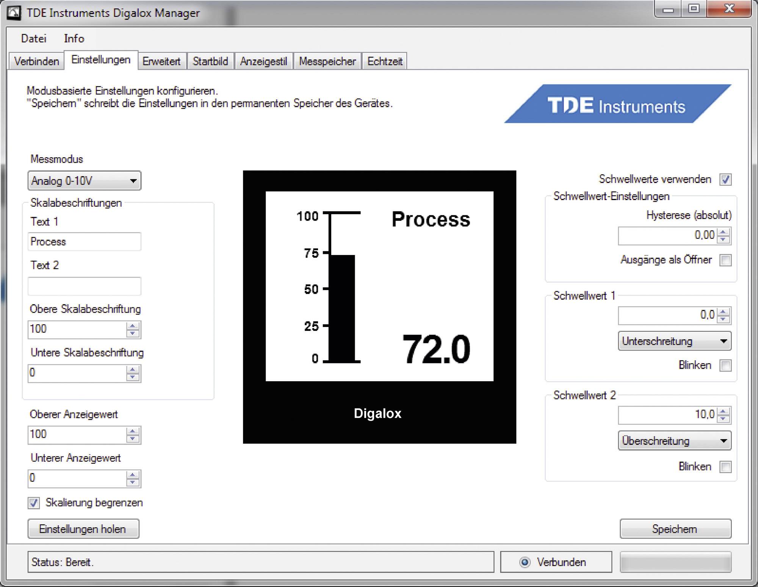
Task: Switch to the Echtzeit tab
Action: click(x=385, y=61)
